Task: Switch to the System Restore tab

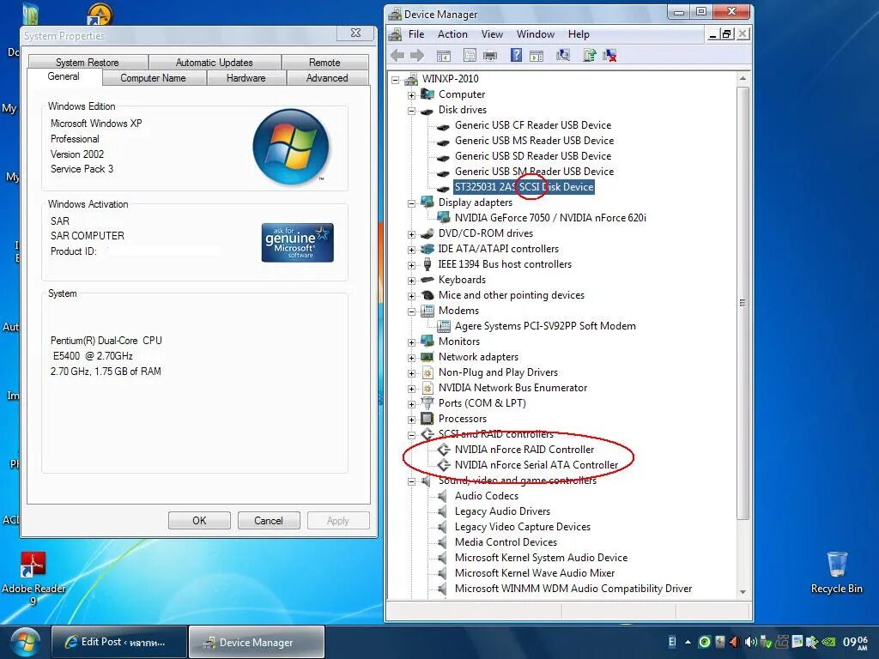Action: pos(88,62)
